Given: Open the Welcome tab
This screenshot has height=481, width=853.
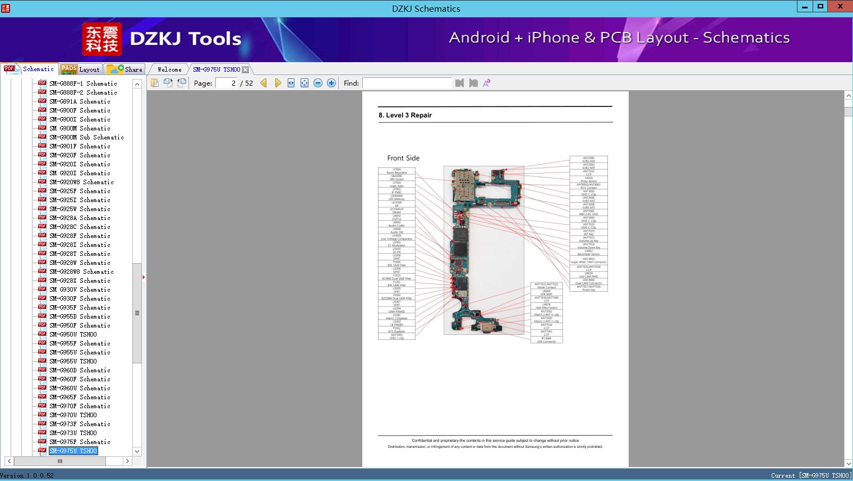Looking at the screenshot, I should click(169, 69).
